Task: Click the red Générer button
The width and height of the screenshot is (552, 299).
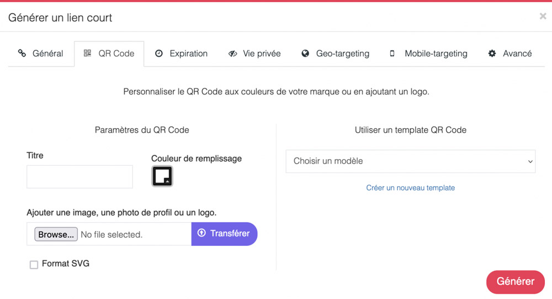Action: click(x=516, y=282)
